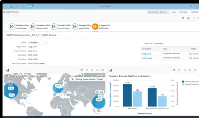Click the Version/Scenario axis title
Screen dimensions: 199x118
tap(145, 113)
